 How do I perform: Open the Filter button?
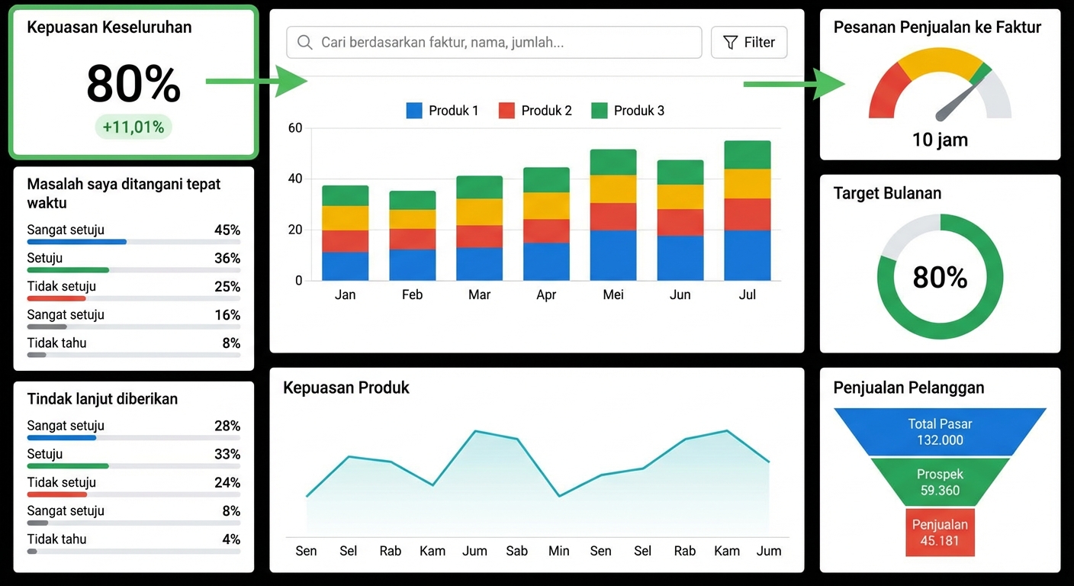(x=749, y=43)
